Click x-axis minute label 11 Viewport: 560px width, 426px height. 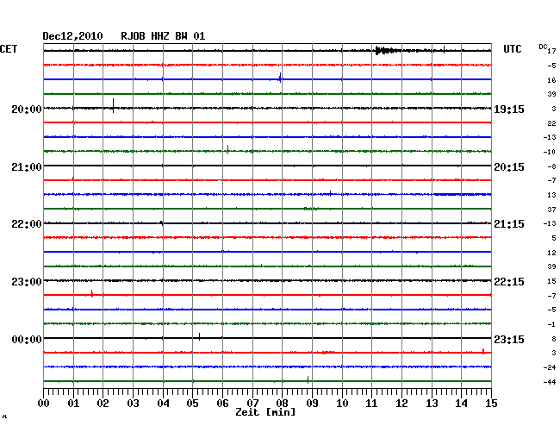point(371,403)
